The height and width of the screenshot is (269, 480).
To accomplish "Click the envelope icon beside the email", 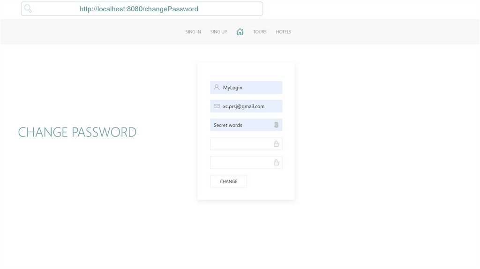I will (x=217, y=106).
